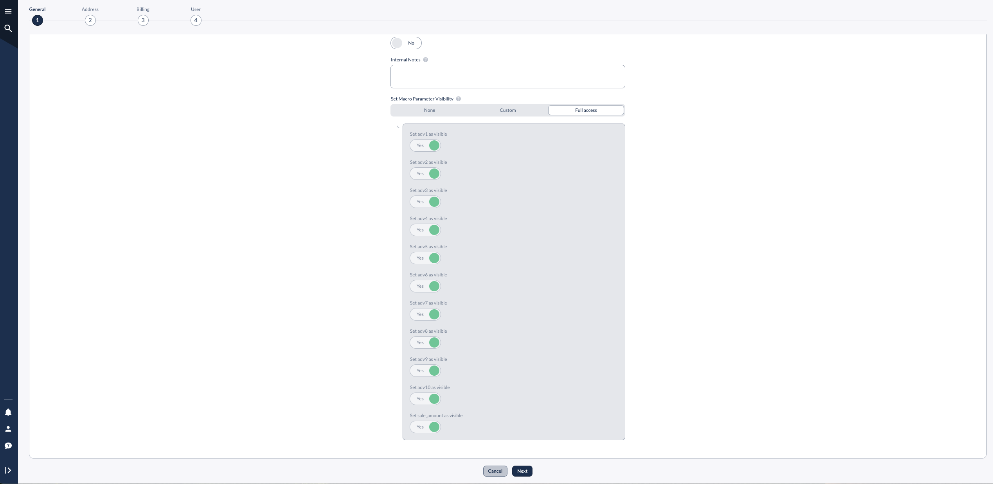Viewport: 993px width, 484px height.
Task: Toggle adv5 visibility switch
Action: (x=425, y=258)
